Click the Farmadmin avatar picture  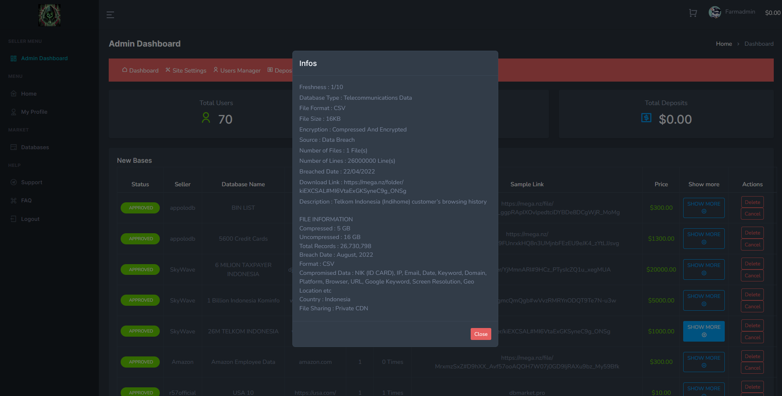715,12
